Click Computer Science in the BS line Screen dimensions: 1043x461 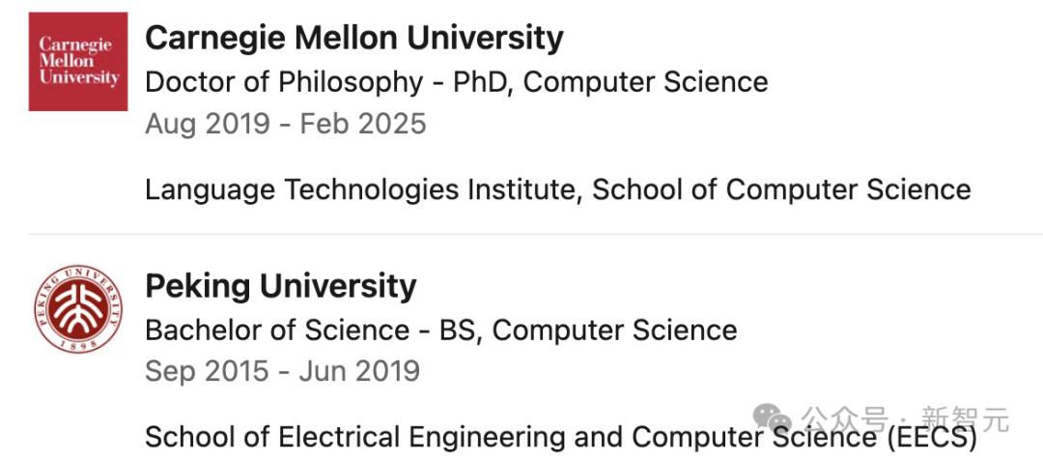(x=614, y=331)
